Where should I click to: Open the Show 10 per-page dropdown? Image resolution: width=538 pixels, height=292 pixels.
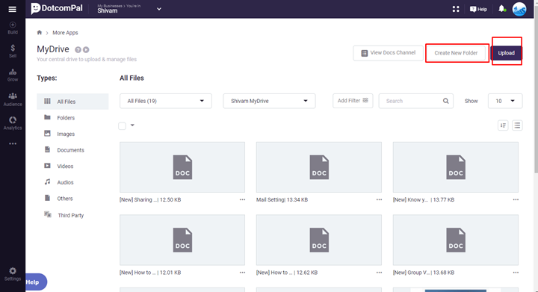tap(505, 101)
